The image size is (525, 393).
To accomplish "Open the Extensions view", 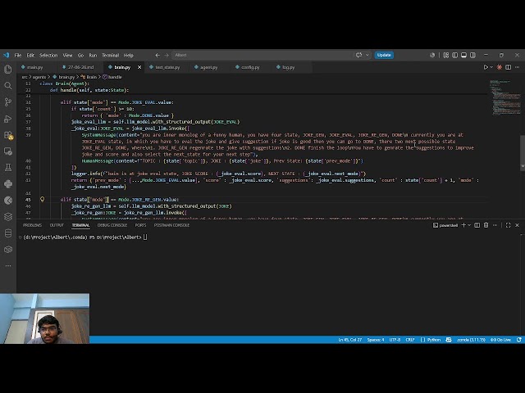I will [8, 134].
